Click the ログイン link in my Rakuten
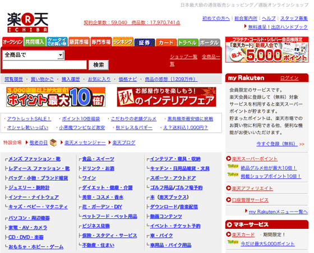 coord(289,78)
